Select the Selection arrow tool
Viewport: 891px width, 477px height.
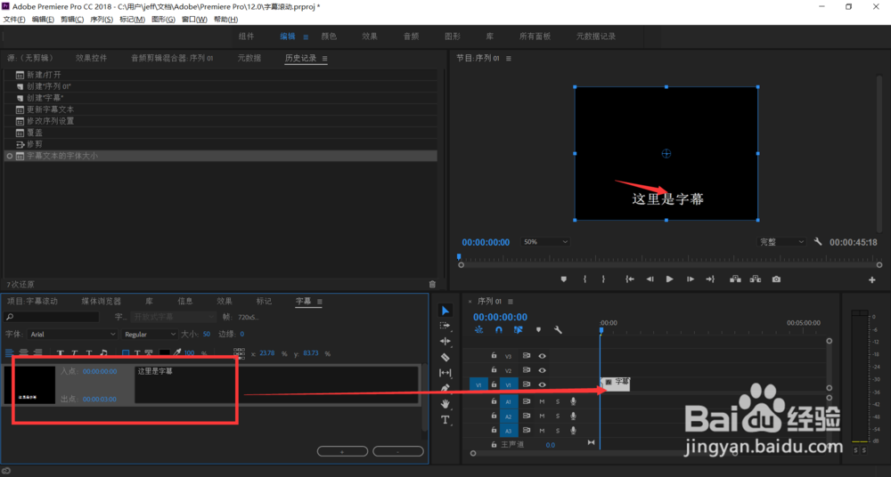[x=445, y=311]
